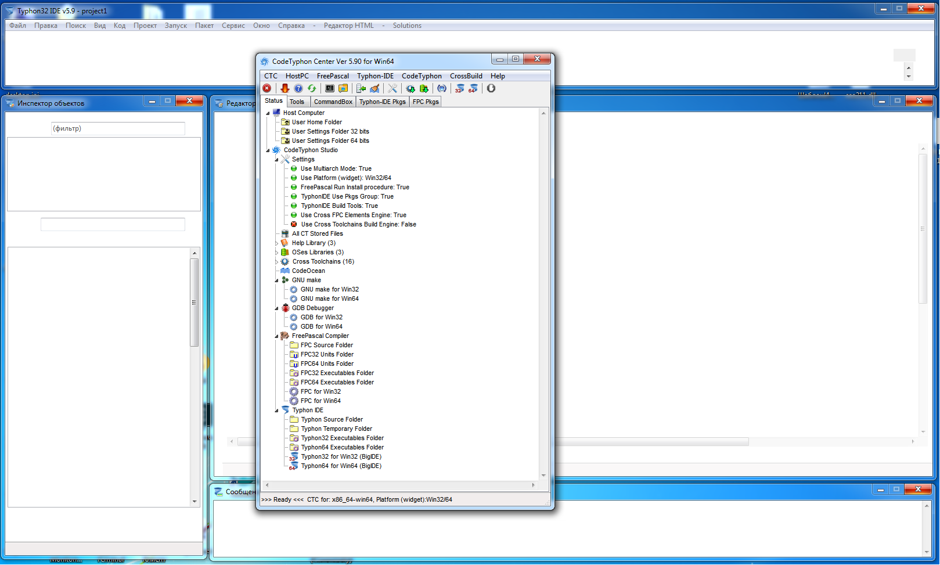Click the (фильтр) field in Object Inspector
The image size is (940, 565).
pos(118,128)
